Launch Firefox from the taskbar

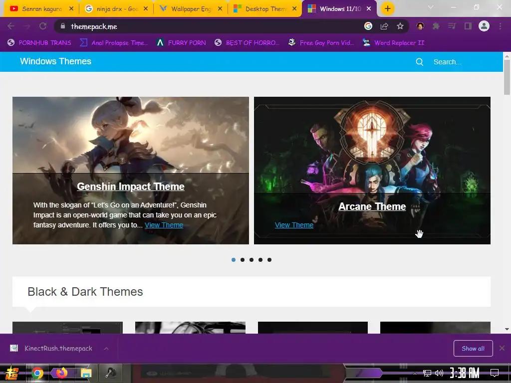(x=61, y=373)
